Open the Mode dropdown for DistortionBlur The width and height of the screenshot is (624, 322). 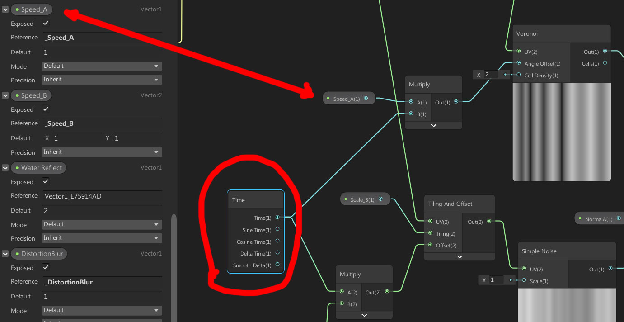102,310
